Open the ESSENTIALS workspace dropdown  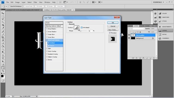[159, 2]
